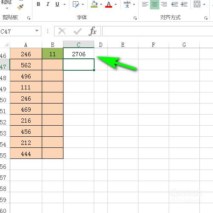
Task: Select row 46 header
Action: click(x=5, y=54)
